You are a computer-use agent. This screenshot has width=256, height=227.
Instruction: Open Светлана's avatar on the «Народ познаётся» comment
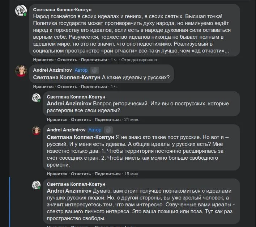point(21,10)
